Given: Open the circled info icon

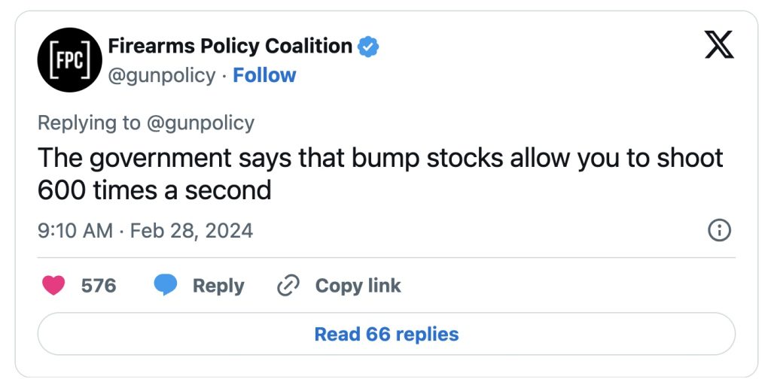Looking at the screenshot, I should (720, 230).
